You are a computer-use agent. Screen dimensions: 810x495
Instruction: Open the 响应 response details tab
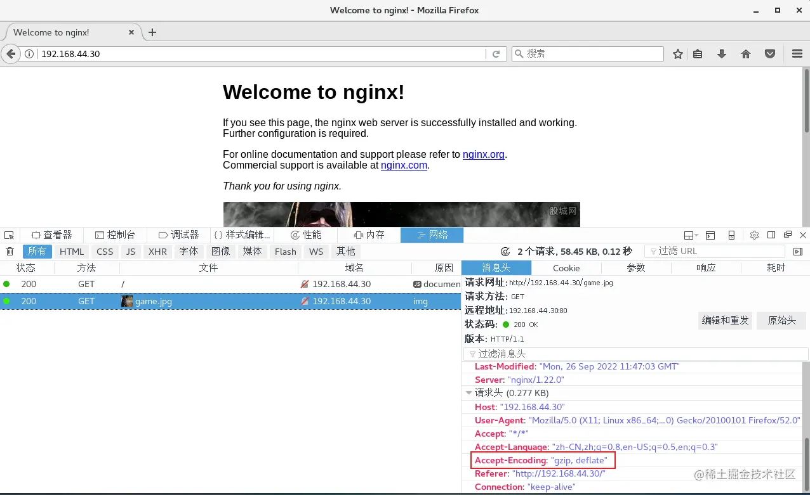pyautogui.click(x=706, y=268)
